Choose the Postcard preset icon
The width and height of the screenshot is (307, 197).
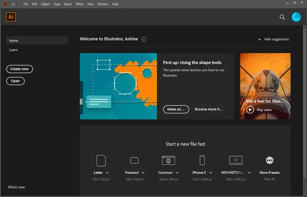[134, 160]
